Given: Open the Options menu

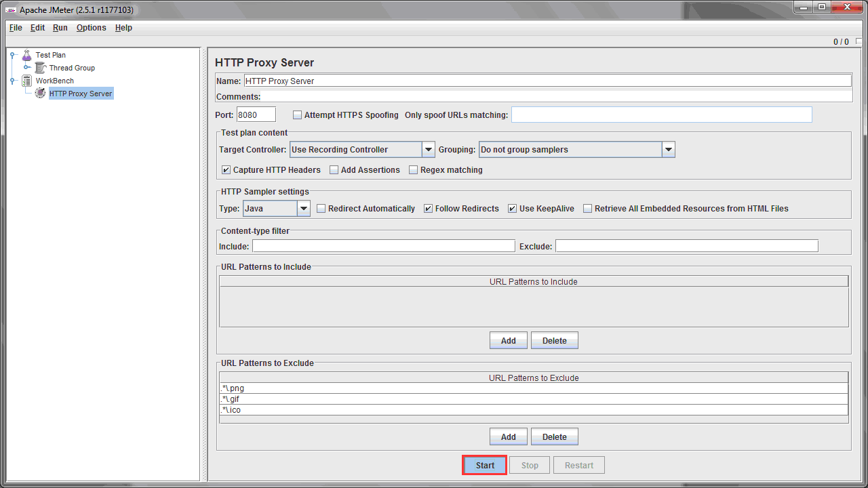Looking at the screenshot, I should pos(92,28).
